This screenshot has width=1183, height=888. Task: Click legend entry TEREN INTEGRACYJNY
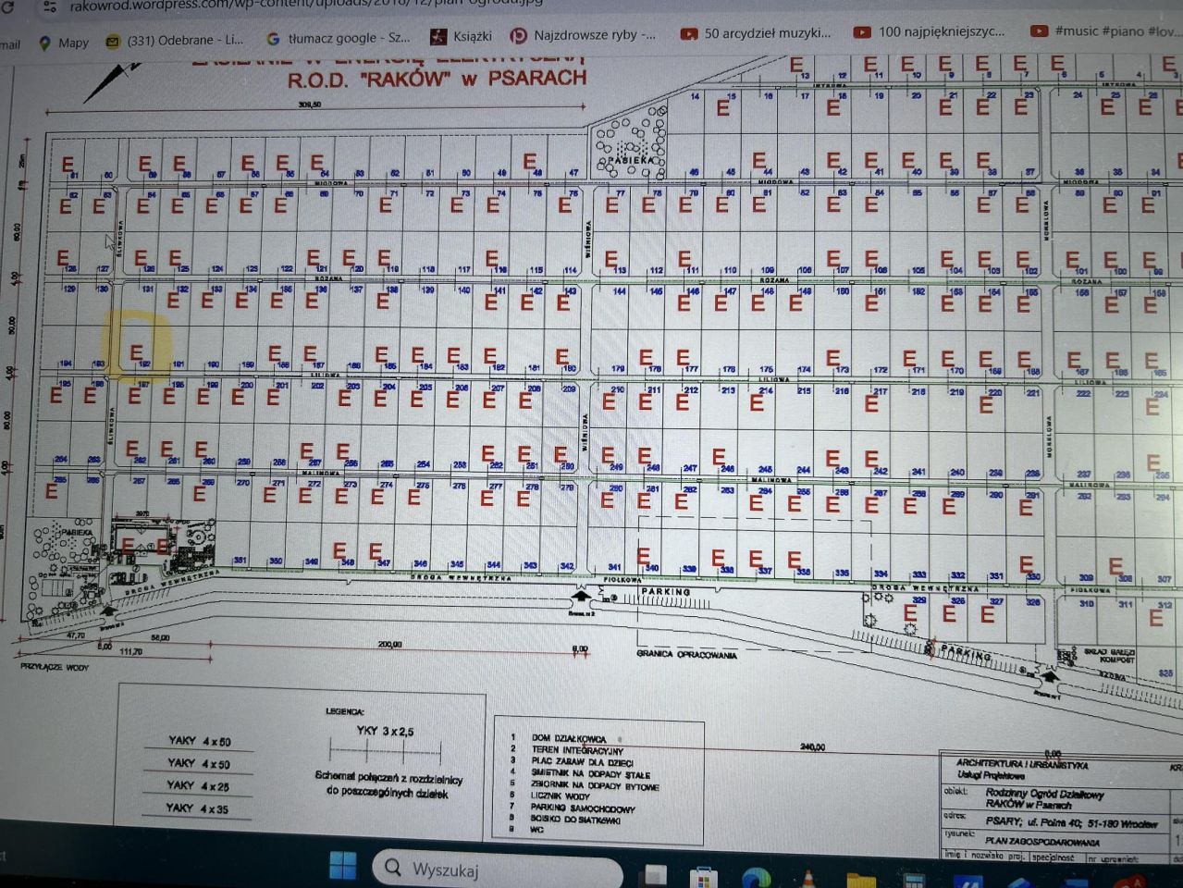coord(577,750)
